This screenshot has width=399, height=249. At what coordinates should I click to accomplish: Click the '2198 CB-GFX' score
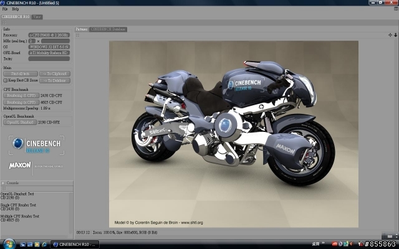point(49,122)
